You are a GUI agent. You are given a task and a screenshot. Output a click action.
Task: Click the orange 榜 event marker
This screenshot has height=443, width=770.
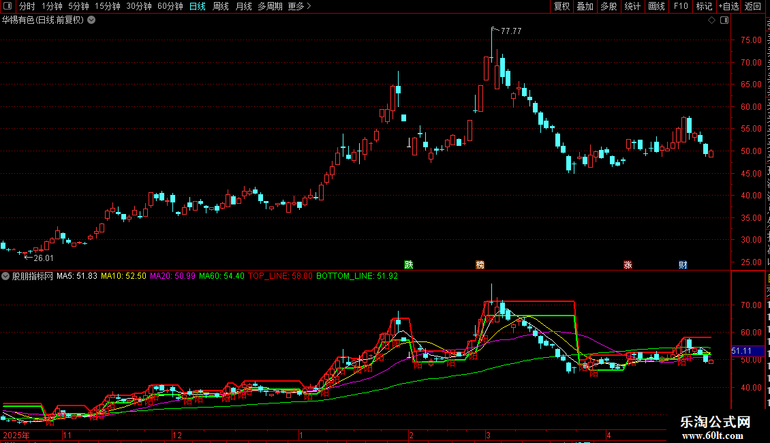480,264
